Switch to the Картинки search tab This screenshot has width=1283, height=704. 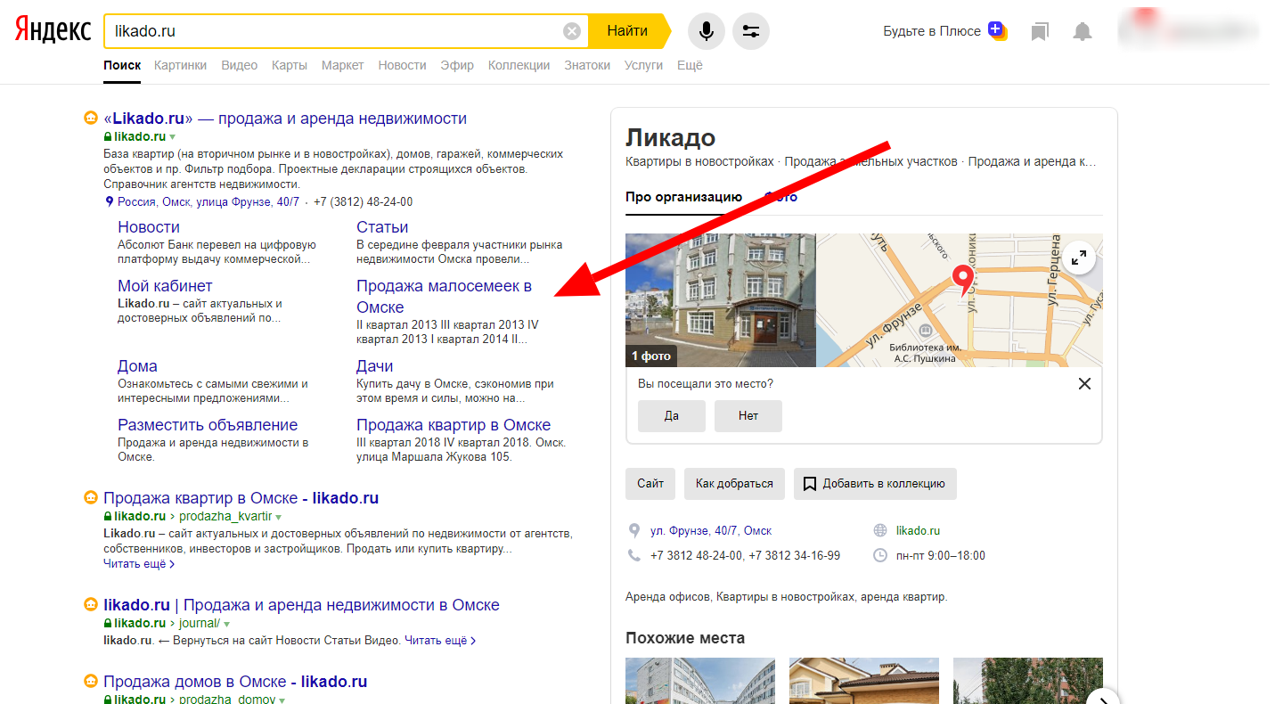[180, 65]
